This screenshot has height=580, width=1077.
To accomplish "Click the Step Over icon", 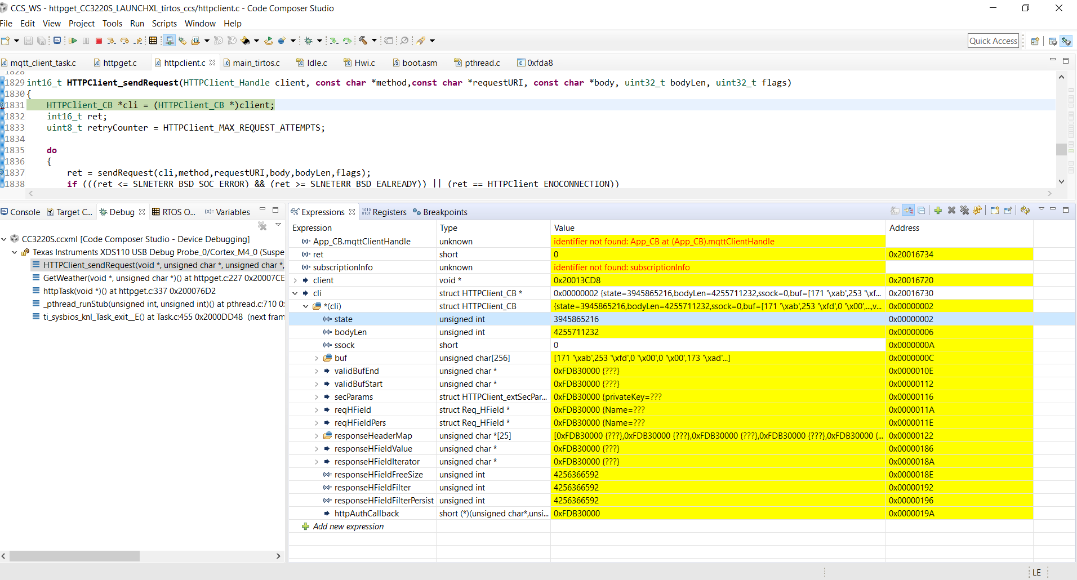I will (124, 41).
